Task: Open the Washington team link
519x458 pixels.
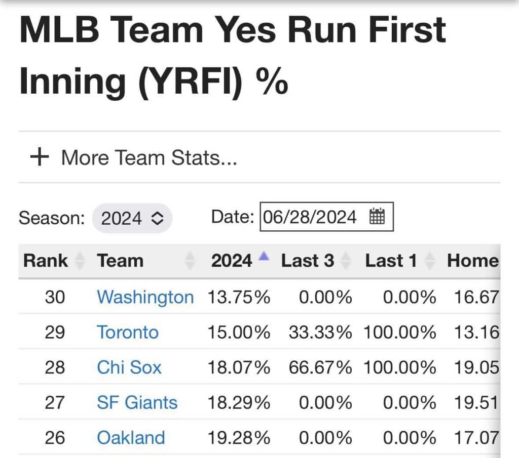Action: click(145, 297)
